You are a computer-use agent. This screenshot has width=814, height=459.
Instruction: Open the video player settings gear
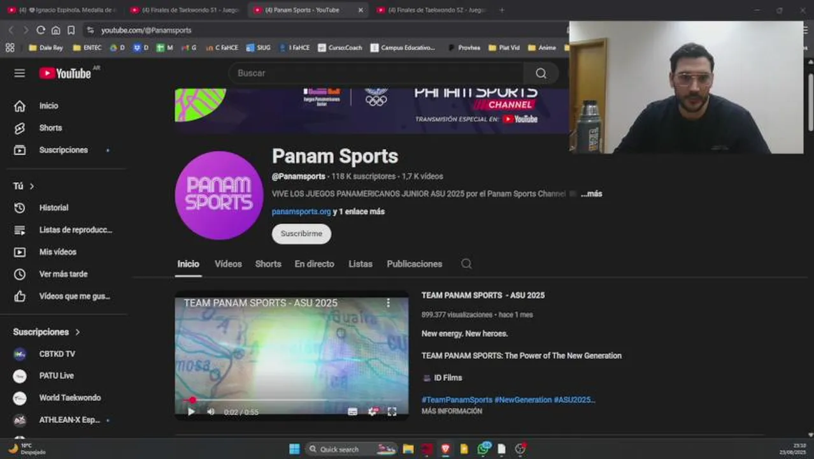coord(373,412)
